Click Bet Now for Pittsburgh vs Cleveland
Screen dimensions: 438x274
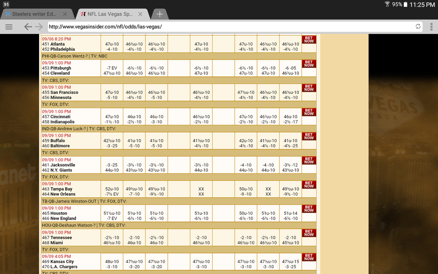coord(309,64)
